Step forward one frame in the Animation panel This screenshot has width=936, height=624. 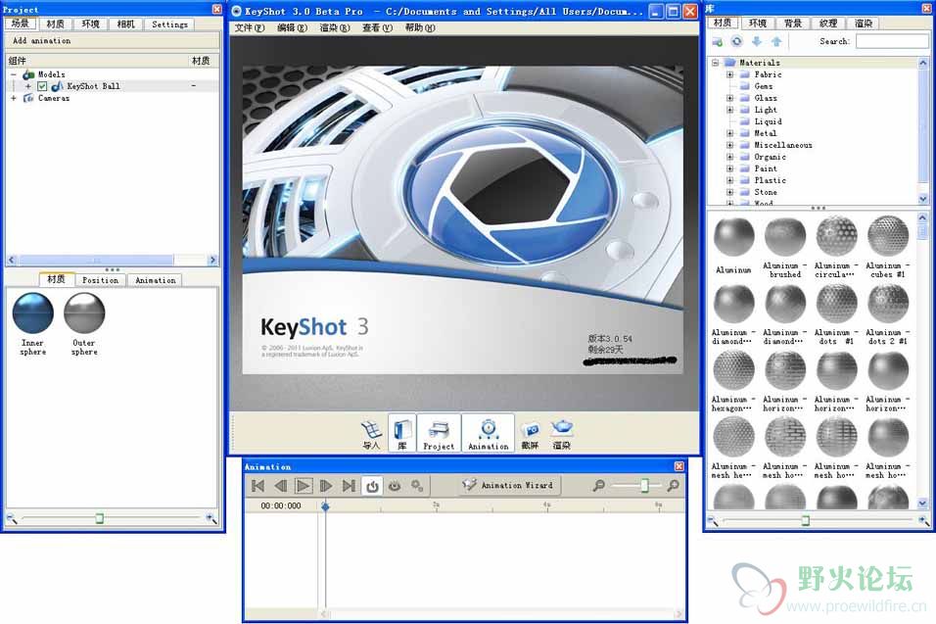pos(326,486)
